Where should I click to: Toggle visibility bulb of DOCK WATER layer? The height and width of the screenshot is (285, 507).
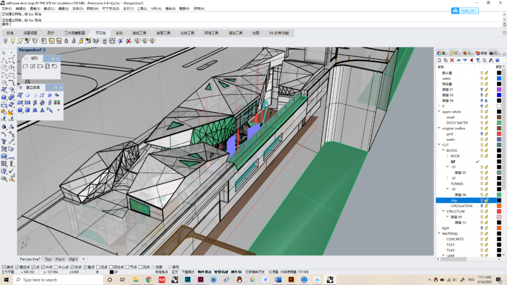point(481,123)
